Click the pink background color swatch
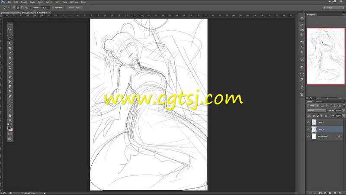The height and width of the screenshot is (195, 346). tap(11, 130)
